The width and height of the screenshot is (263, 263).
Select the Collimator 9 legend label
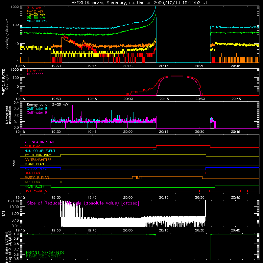[37, 112]
